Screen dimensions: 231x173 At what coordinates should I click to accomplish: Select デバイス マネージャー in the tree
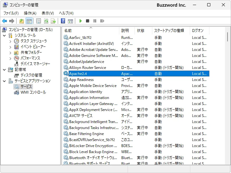point(35,64)
